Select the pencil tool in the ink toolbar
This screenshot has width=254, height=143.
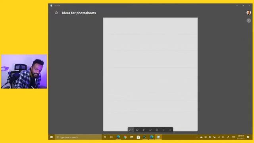(137, 130)
